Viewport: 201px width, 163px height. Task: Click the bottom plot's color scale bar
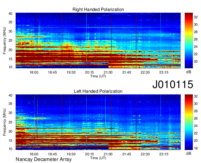point(189,122)
